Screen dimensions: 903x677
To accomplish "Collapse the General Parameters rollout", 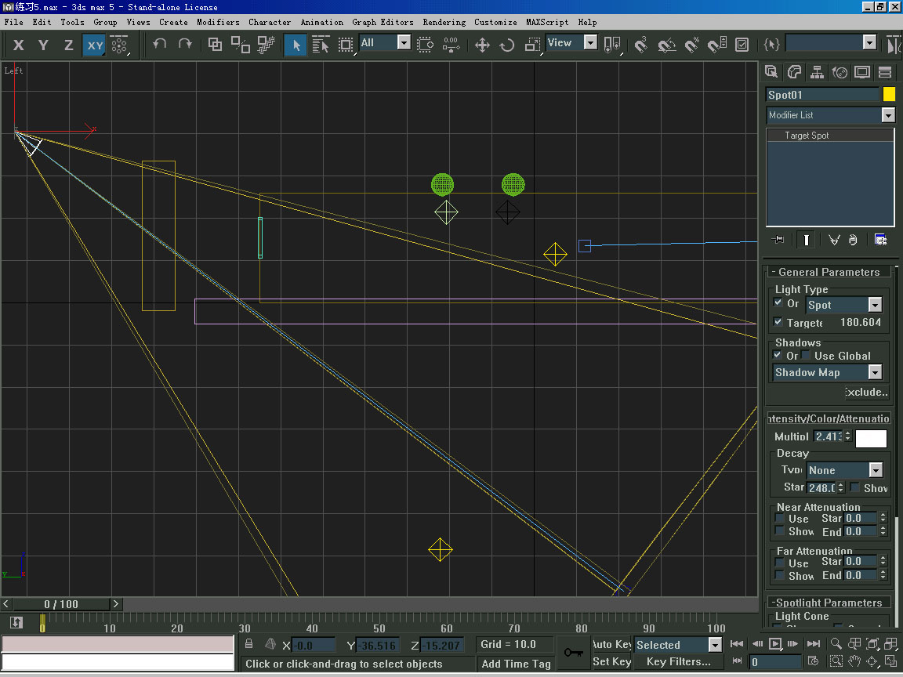I will coord(829,272).
